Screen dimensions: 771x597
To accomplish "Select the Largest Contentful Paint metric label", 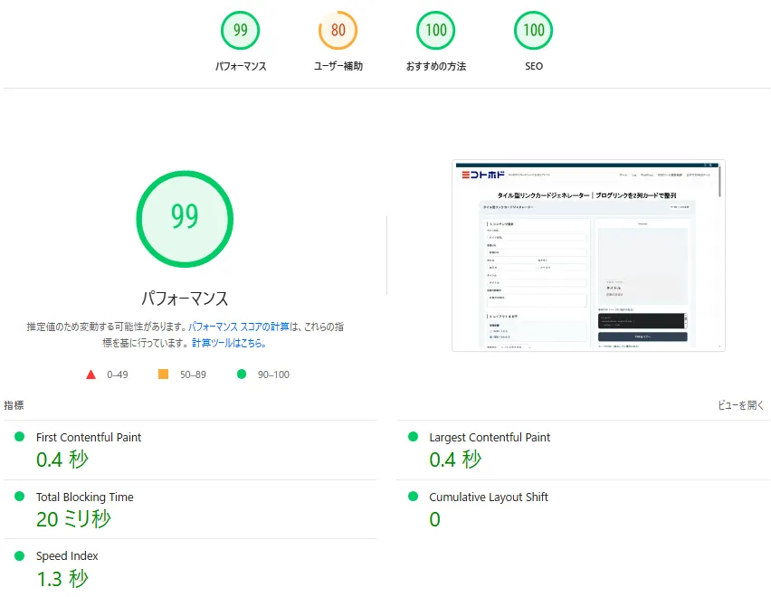I will [x=490, y=437].
